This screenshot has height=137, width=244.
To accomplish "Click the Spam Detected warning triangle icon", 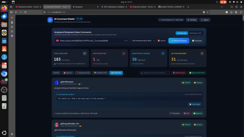I will point(124,53).
